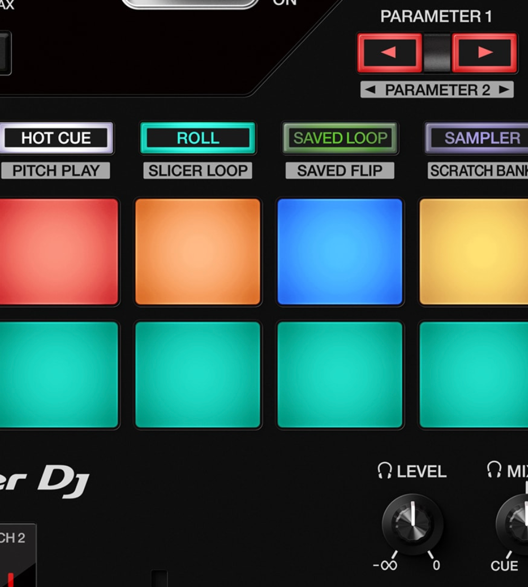528x587 pixels.
Task: Tap the red performance pad
Action: pyautogui.click(x=57, y=252)
